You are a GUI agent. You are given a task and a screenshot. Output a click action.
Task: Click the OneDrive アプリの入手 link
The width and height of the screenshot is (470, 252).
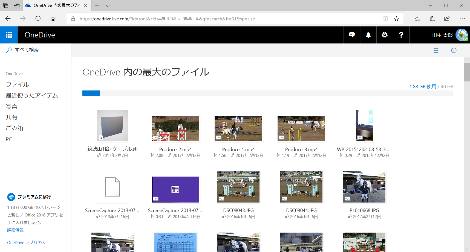point(28,242)
